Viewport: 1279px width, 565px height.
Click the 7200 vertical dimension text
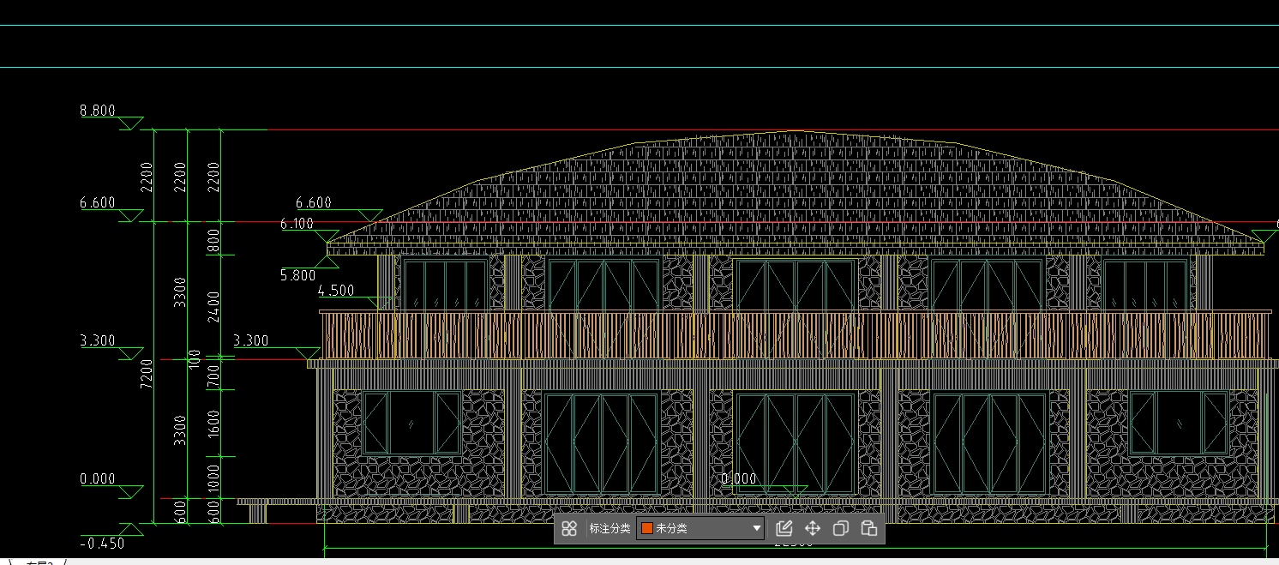tap(147, 374)
